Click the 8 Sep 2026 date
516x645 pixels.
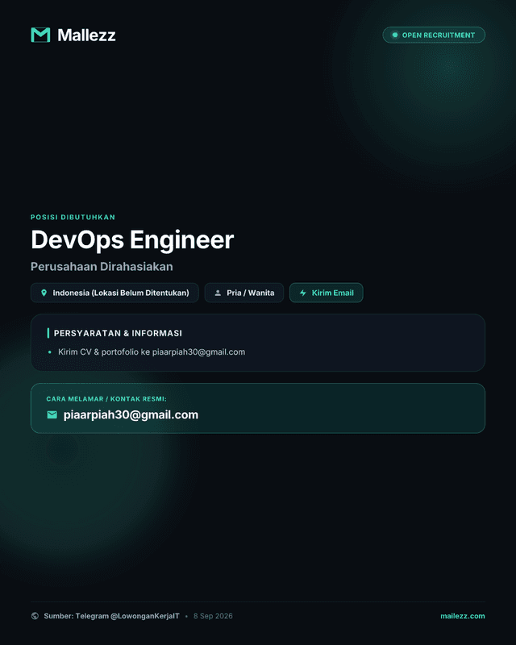point(213,616)
